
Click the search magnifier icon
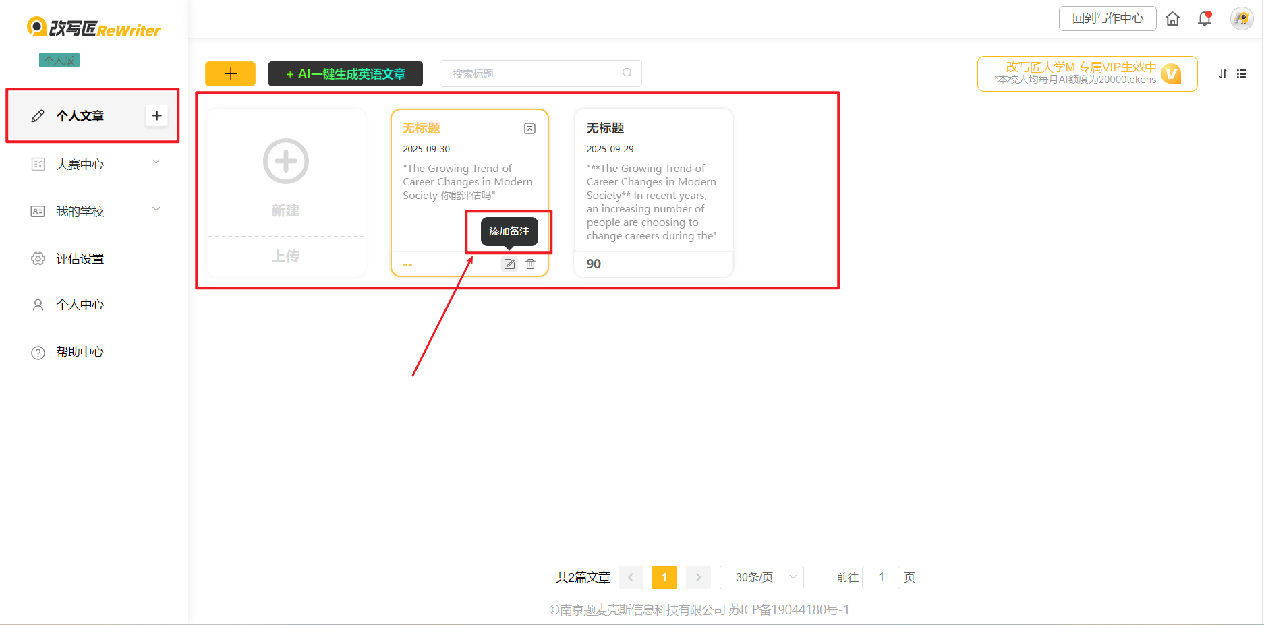click(627, 73)
